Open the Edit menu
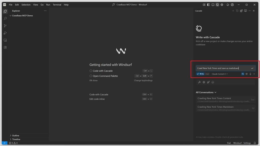Screen dimensions: 260x146 pyautogui.click(x=17, y=5)
